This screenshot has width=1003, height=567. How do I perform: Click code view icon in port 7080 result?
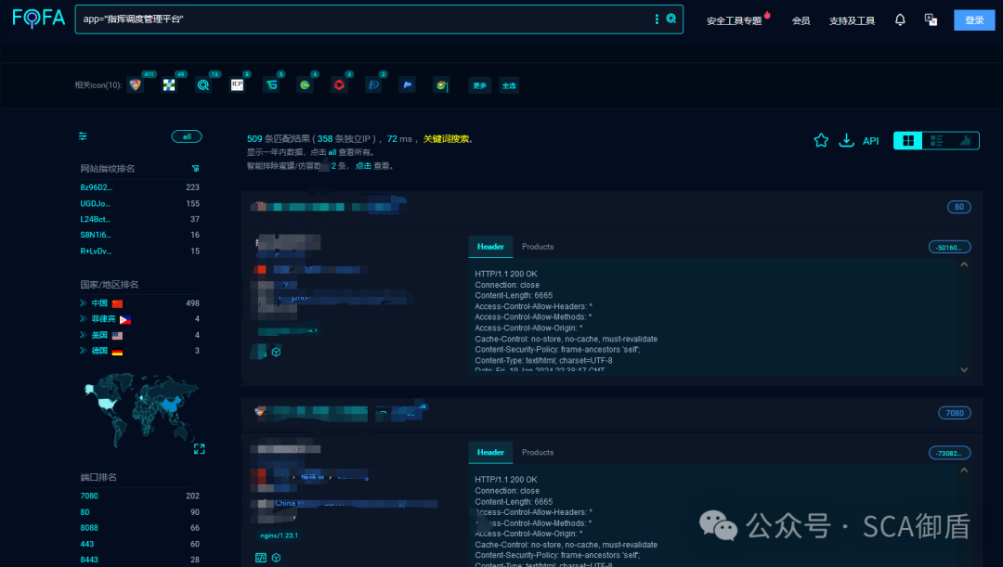[261, 558]
